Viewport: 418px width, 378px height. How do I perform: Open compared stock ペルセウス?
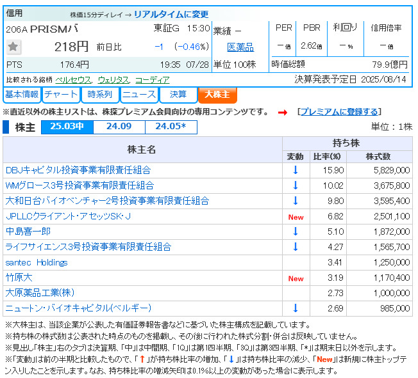pyautogui.click(x=73, y=80)
